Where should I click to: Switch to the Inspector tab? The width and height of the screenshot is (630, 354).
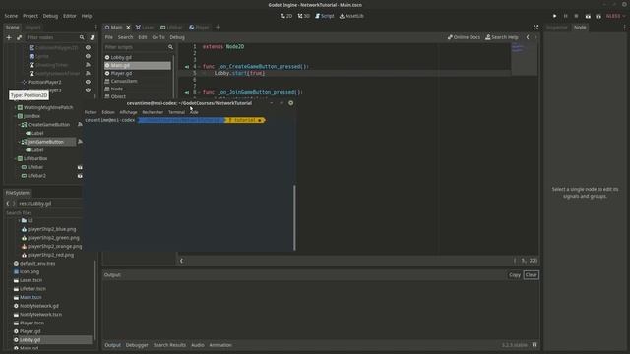(557, 28)
